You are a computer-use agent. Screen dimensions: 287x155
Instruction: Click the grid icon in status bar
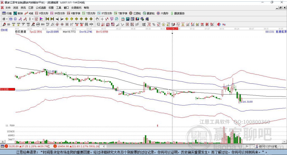[2, 146]
